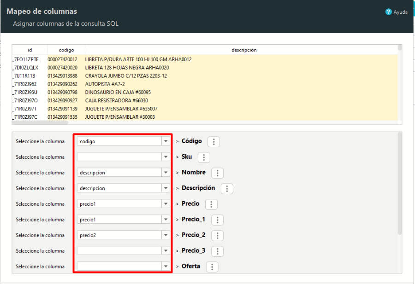Open options menu next to Nombre
Image resolution: width=415 pixels, height=284 pixels.
click(x=217, y=173)
